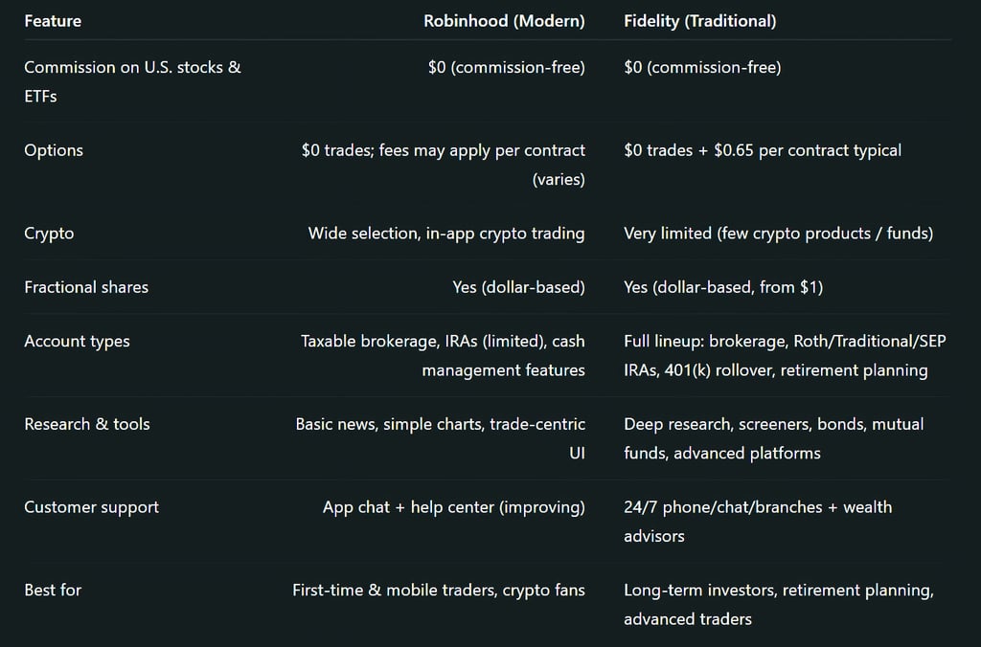Click "$0 trades; fees may apply per contract" cell
Screen dimensions: 981x647
tap(444, 165)
